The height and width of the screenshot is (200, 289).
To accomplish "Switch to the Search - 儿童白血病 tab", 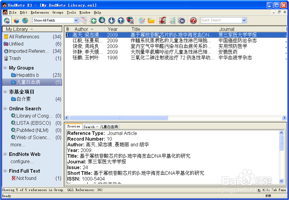I will point(101,127).
